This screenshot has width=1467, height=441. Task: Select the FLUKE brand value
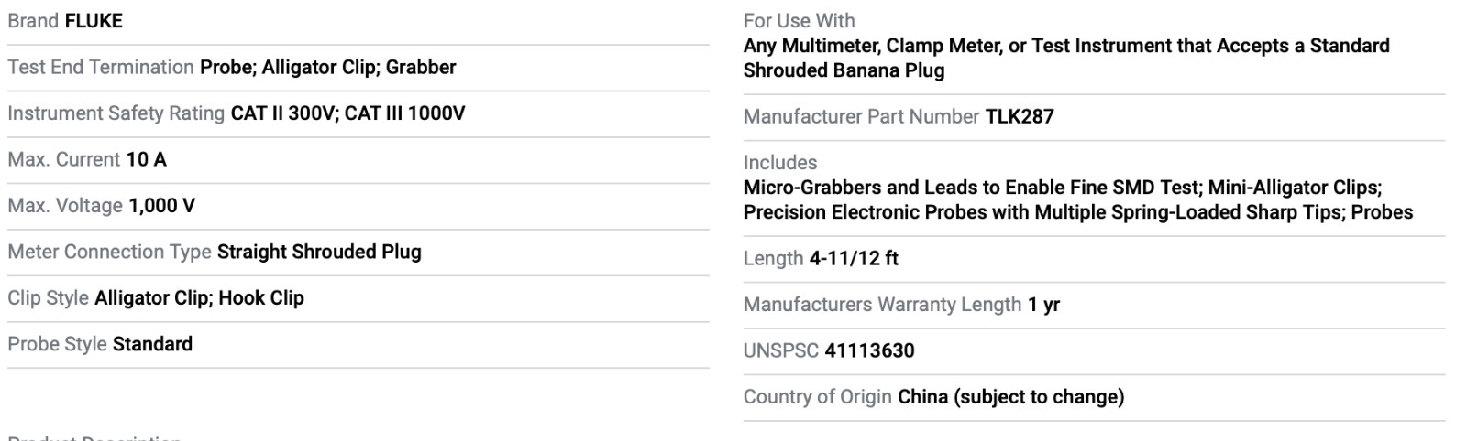[x=94, y=21]
